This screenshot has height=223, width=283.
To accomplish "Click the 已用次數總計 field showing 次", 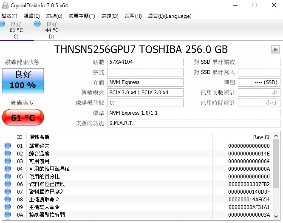I will (259, 93).
